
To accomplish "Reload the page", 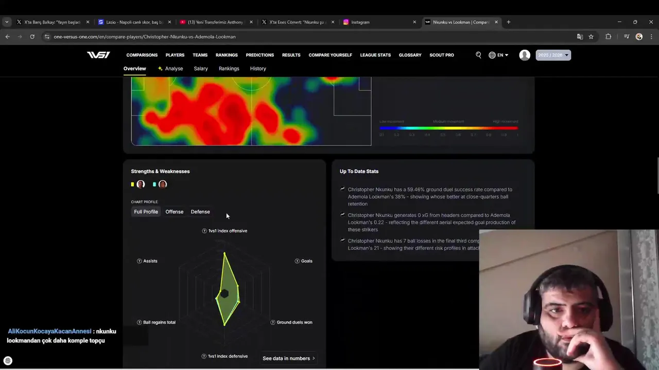I will coord(32,36).
